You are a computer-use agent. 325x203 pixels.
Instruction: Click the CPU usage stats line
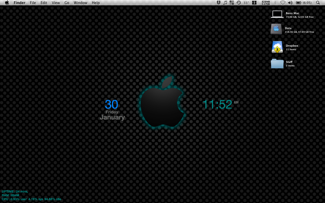31,199
